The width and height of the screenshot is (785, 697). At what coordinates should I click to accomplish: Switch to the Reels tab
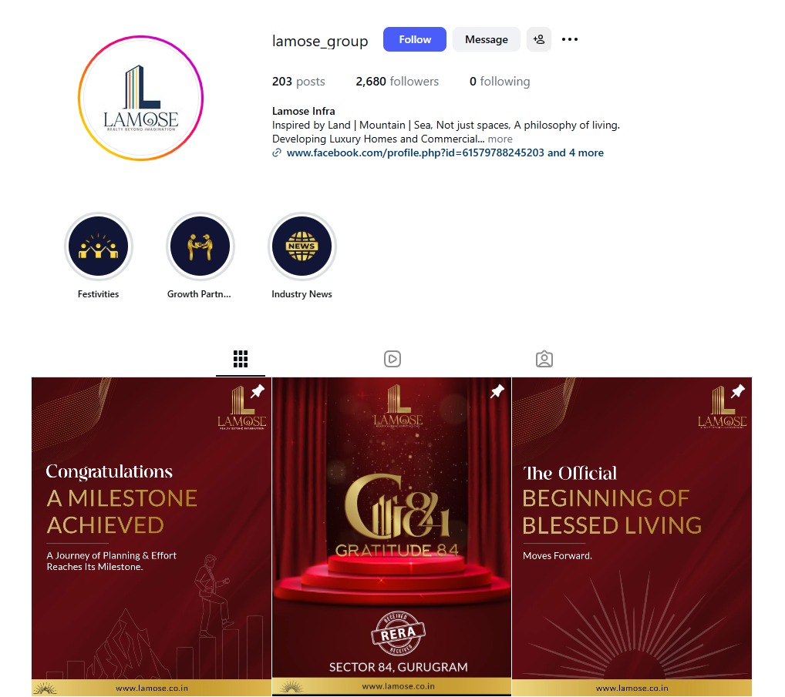pos(392,358)
